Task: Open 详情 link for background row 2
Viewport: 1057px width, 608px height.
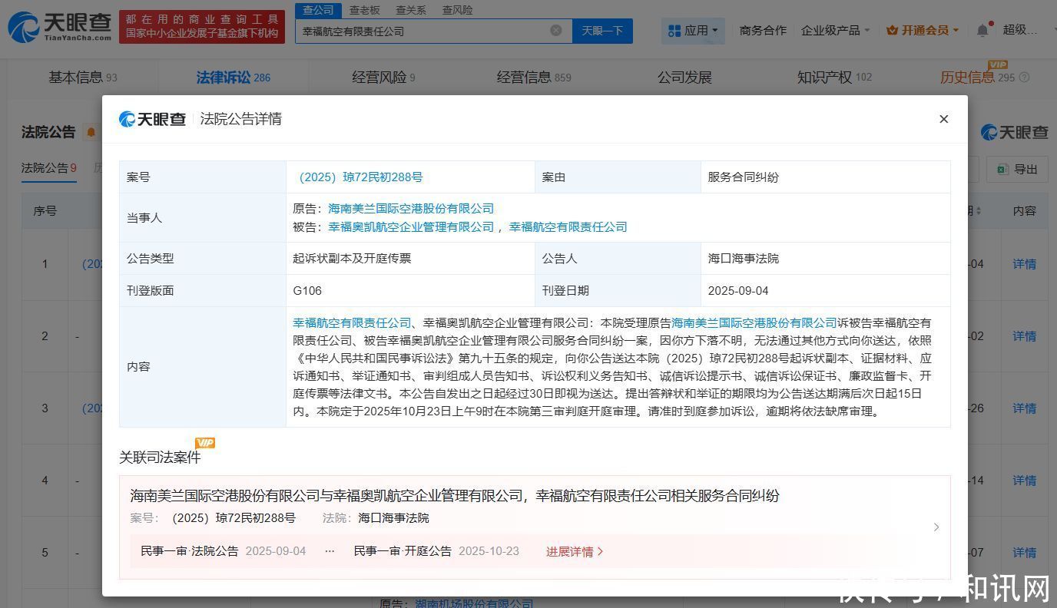Action: pyautogui.click(x=1025, y=336)
